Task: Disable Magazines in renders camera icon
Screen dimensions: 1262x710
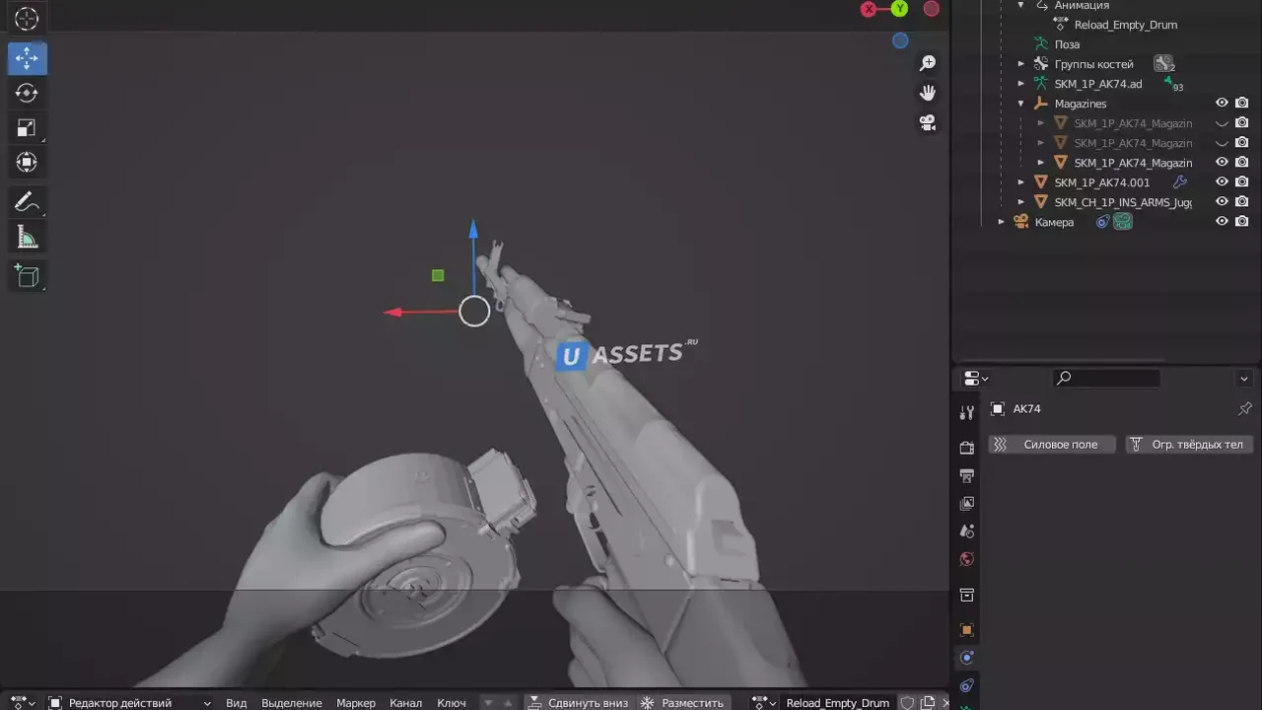Action: [x=1242, y=103]
